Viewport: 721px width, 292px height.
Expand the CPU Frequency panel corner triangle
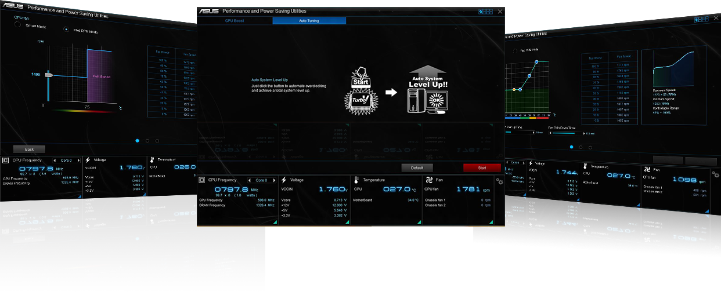[275, 221]
